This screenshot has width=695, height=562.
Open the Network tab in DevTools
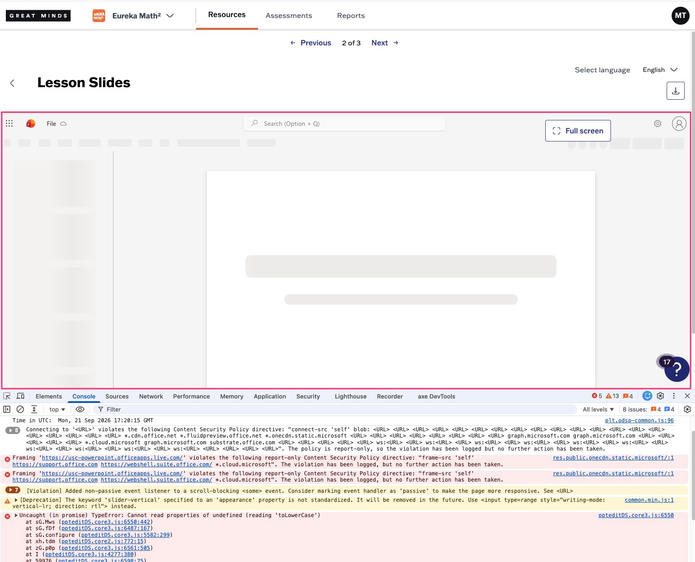coord(151,396)
